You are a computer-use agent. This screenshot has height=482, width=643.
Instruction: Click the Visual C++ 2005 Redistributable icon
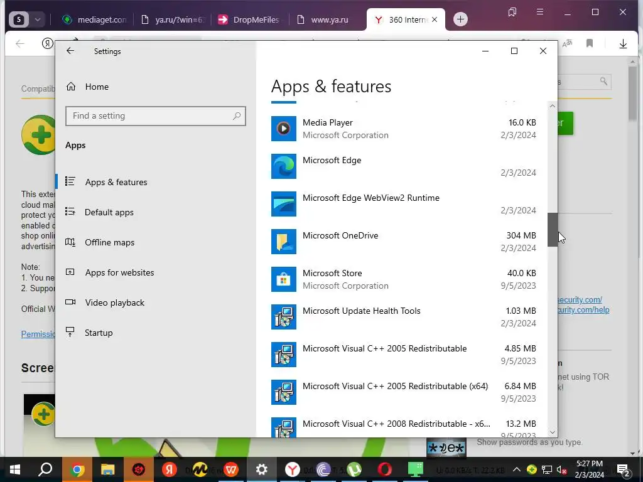point(284,355)
